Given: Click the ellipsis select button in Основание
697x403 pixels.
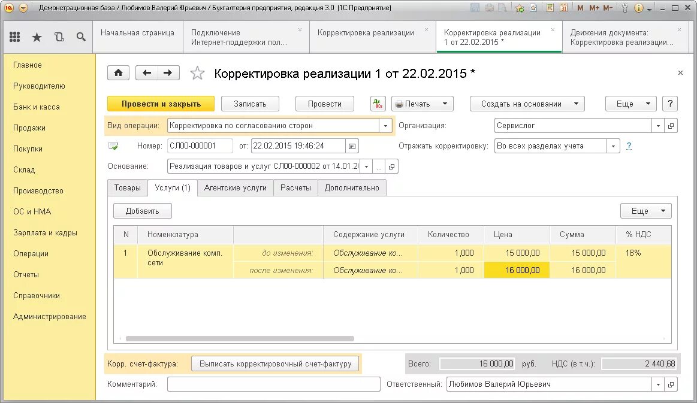Looking at the screenshot, I should [x=379, y=166].
